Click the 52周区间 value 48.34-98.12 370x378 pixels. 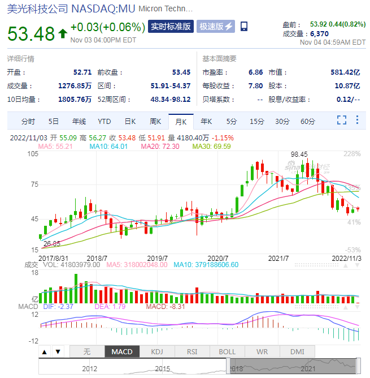171,100
